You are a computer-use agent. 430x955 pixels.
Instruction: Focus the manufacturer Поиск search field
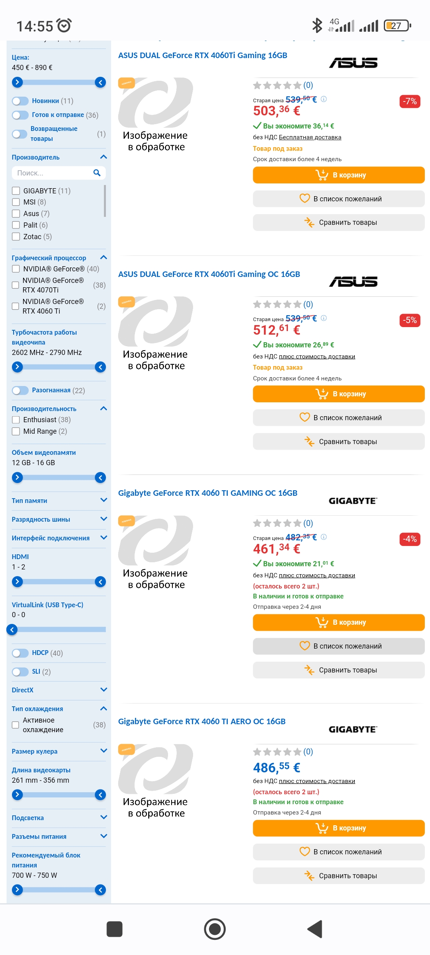pos(52,173)
